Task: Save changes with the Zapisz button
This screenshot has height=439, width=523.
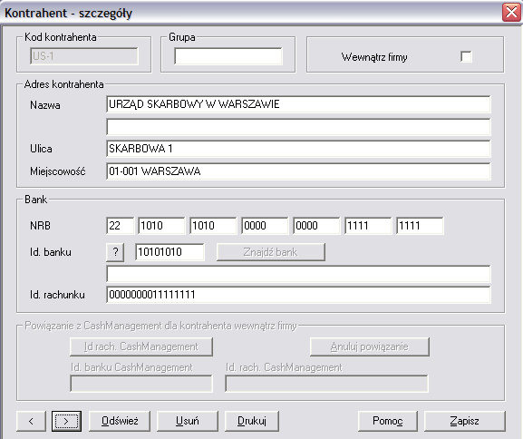Action: [x=465, y=421]
